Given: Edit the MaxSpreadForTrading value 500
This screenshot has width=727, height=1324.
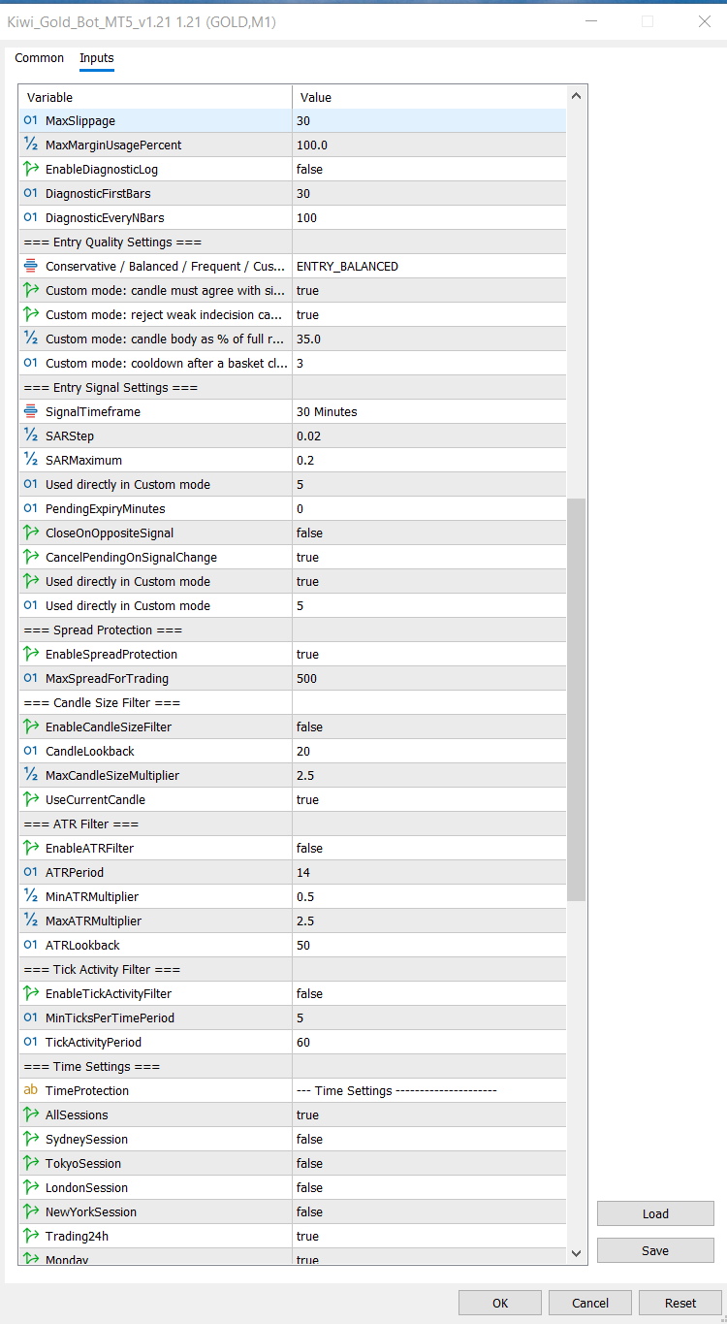Looking at the screenshot, I should (x=429, y=678).
